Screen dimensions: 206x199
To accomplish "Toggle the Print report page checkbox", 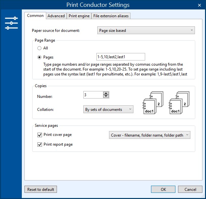I will pyautogui.click(x=40, y=144).
